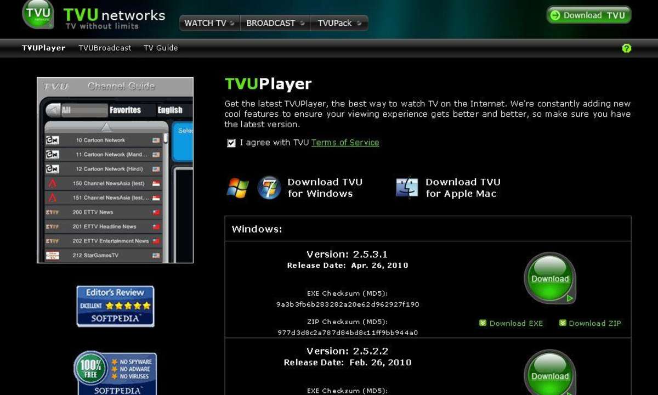Click Download TVU for Apple Mac
This screenshot has width=658, height=395.
463,188
